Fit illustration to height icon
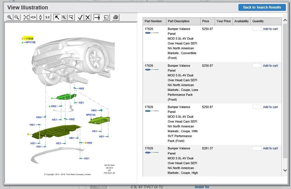Screen dimensions: 291x189 (x=40, y=17)
